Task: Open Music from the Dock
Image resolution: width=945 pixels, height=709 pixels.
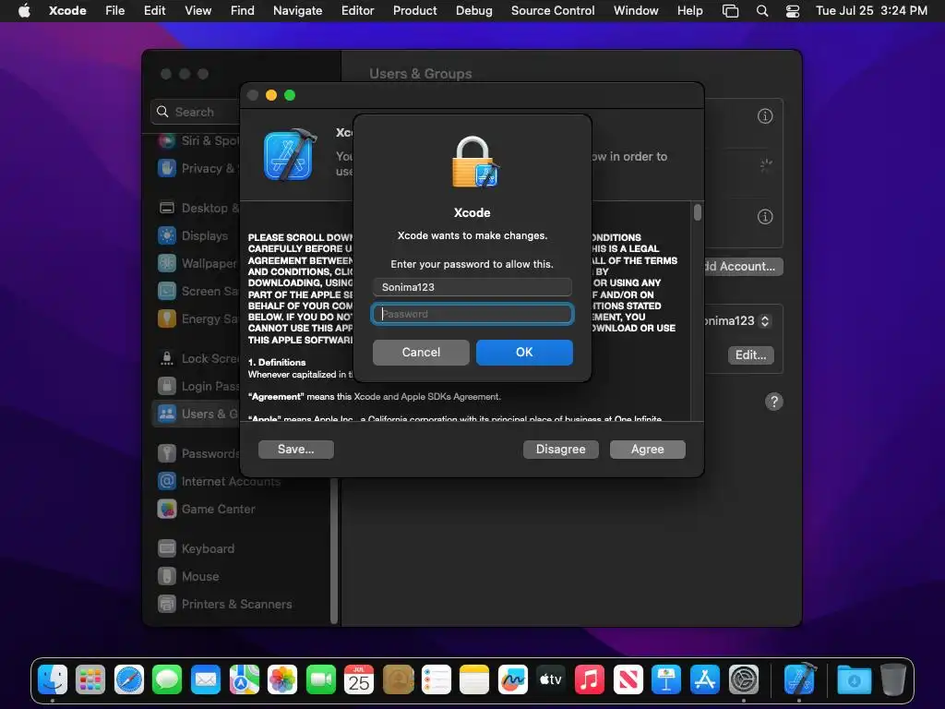Action: [x=590, y=679]
